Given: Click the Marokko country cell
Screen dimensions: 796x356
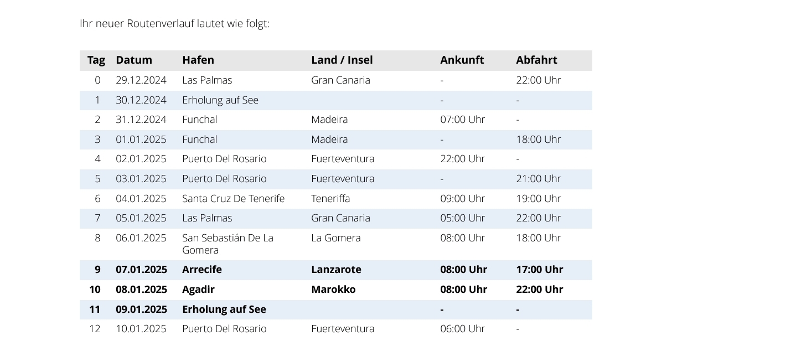Looking at the screenshot, I should pyautogui.click(x=333, y=290).
